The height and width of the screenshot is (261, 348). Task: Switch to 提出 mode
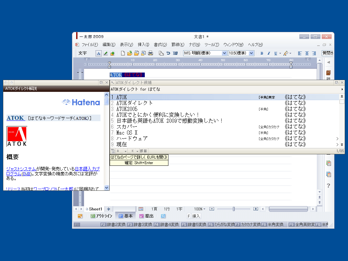click(146, 216)
